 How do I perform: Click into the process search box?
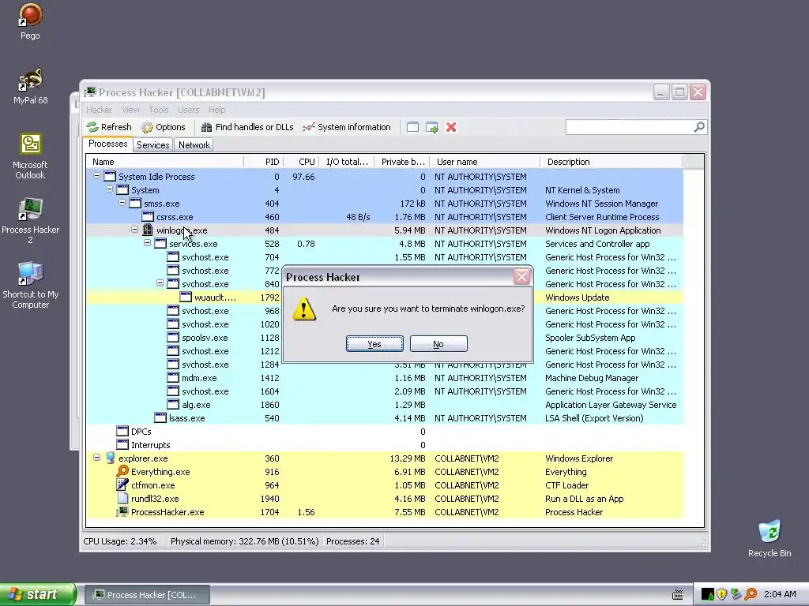630,127
